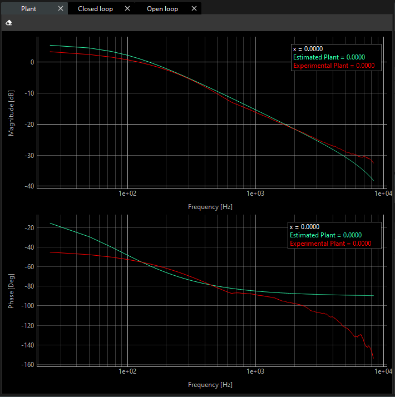Click the eraser clear-plot icon
The height and width of the screenshot is (397, 395).
8,23
